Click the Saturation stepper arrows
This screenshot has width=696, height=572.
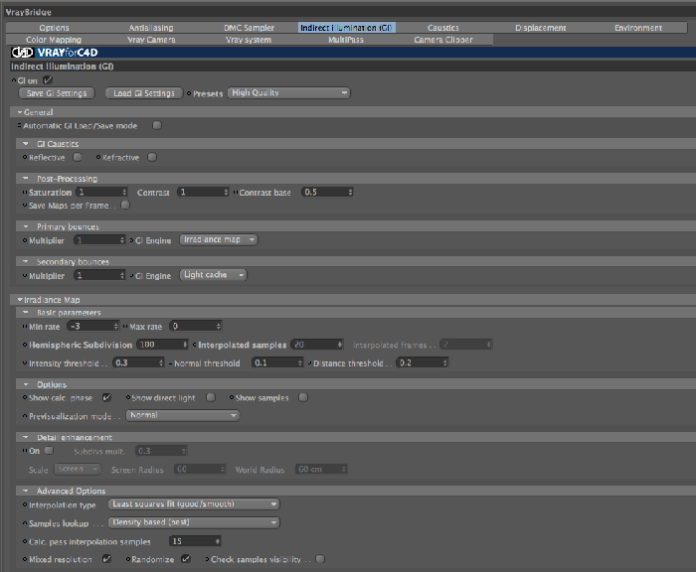tap(124, 192)
